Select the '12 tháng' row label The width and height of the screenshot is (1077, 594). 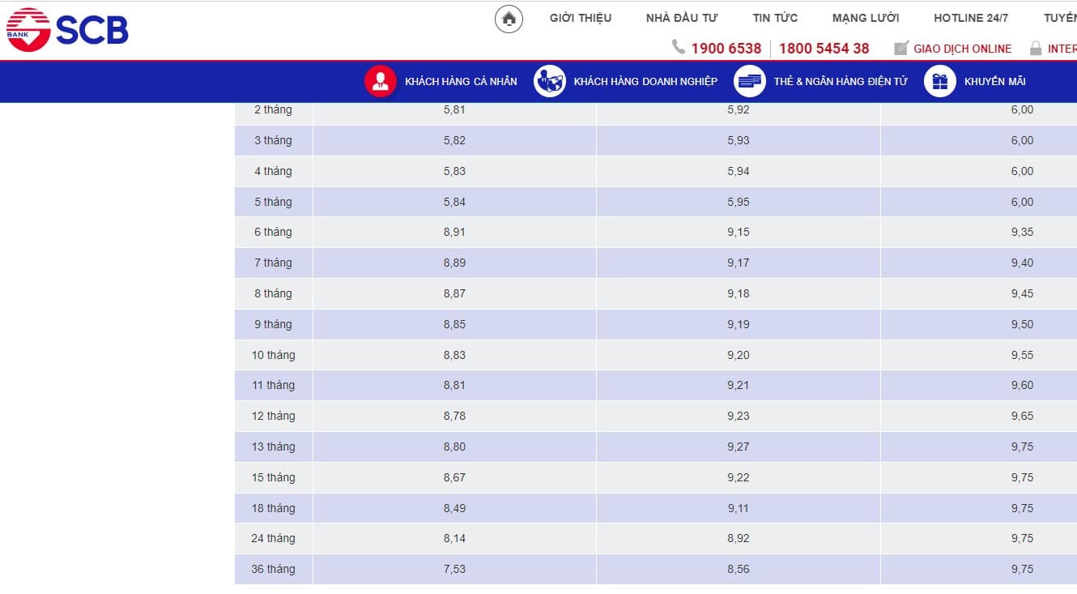(x=273, y=416)
